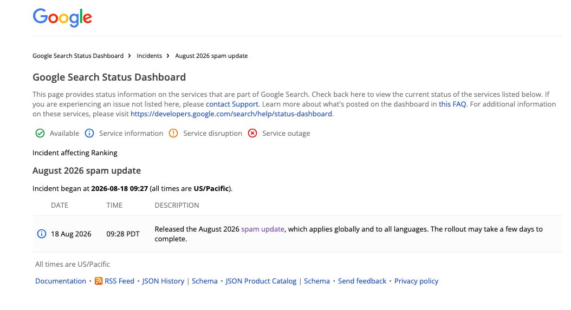Click chevron after Incidents breadcrumb
571x310 pixels.
click(x=168, y=56)
